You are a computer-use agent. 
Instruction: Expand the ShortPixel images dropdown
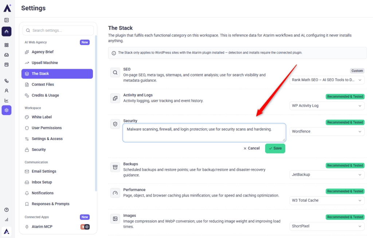coord(327,226)
